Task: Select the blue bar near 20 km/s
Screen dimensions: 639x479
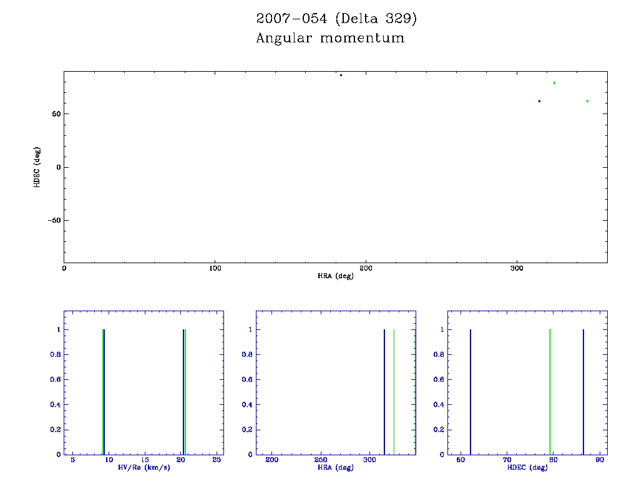Action: pyautogui.click(x=183, y=392)
